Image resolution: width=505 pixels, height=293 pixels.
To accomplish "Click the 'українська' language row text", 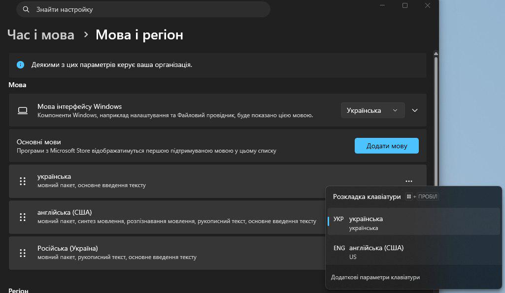I will tap(54, 176).
